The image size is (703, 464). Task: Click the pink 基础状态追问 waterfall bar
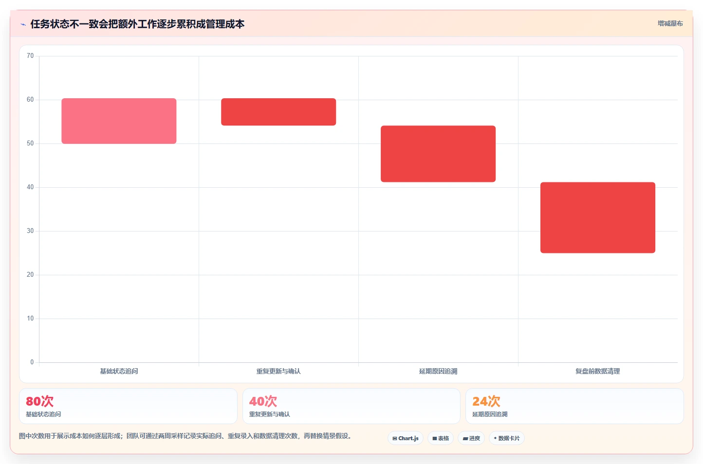[x=119, y=121]
